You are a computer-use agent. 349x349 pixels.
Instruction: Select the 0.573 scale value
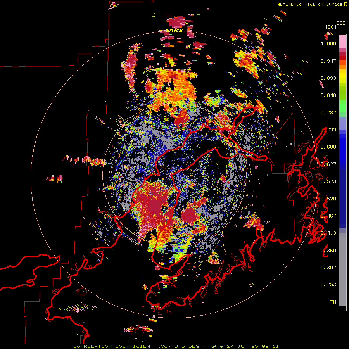pos(328,181)
